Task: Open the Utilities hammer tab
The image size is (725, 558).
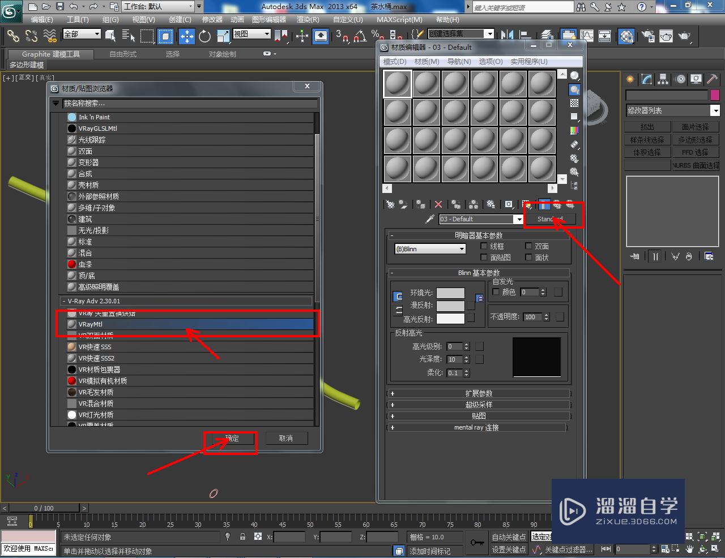Action: (x=712, y=79)
